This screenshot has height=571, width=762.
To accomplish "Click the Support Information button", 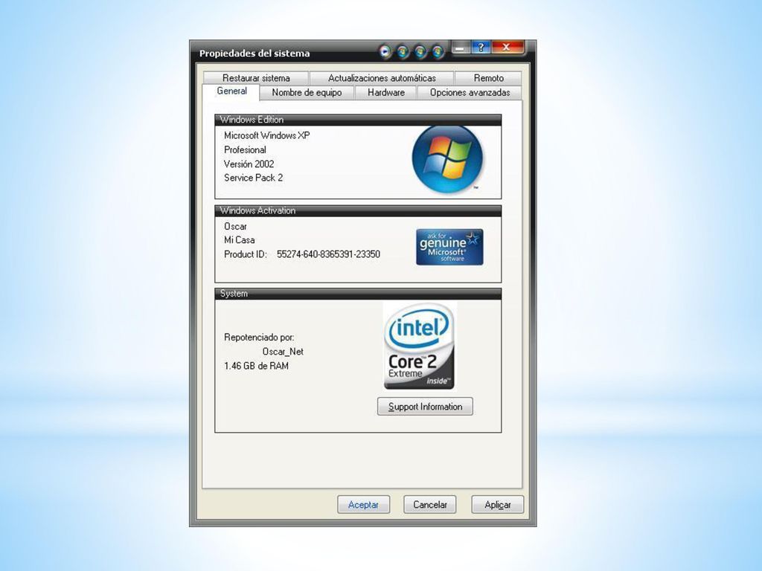I will coord(425,407).
